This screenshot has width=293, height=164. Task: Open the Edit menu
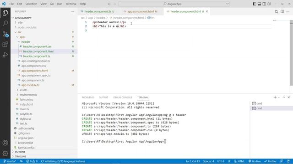(x=19, y=4)
